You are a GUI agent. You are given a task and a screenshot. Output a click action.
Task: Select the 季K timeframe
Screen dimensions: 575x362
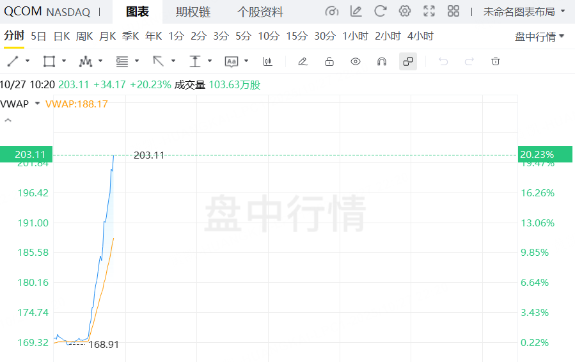click(x=130, y=36)
